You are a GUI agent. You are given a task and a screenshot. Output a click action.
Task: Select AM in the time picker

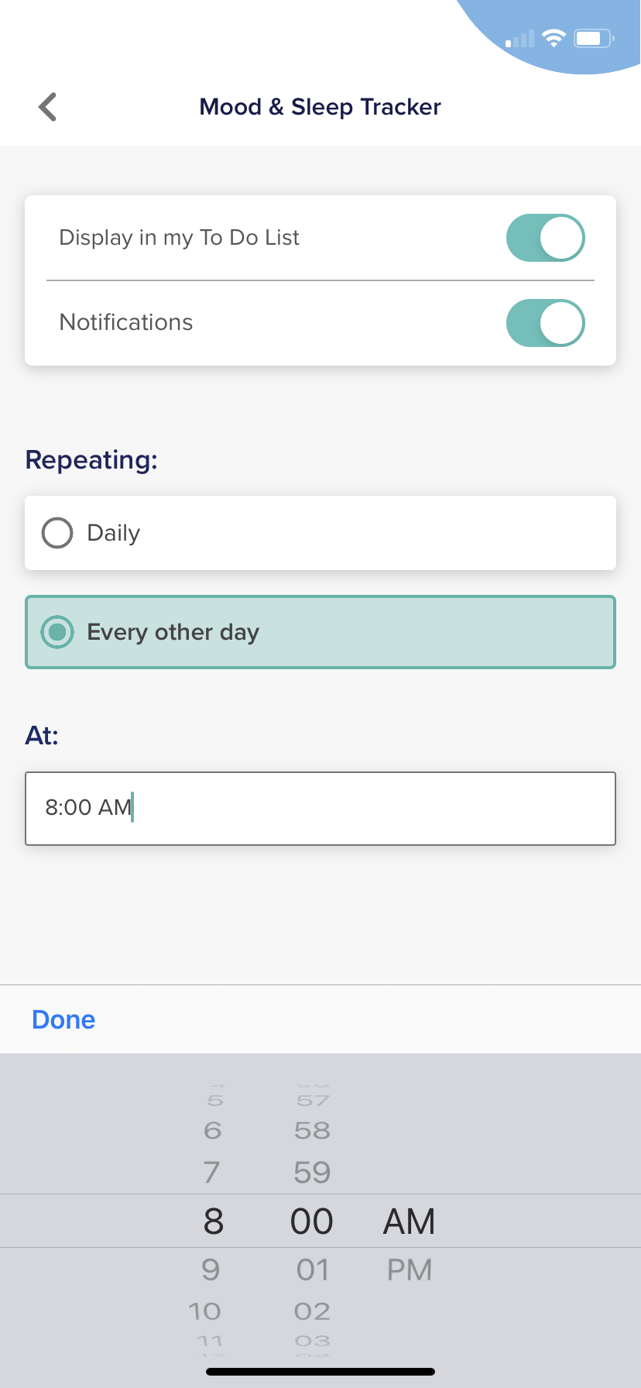click(410, 1221)
